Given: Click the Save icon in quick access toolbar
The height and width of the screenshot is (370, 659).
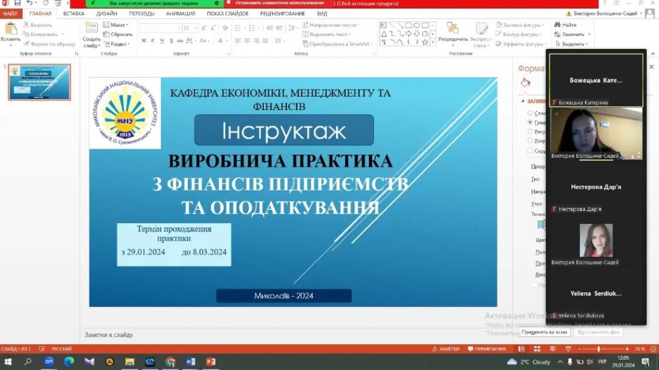Looking at the screenshot, I should (x=17, y=3).
